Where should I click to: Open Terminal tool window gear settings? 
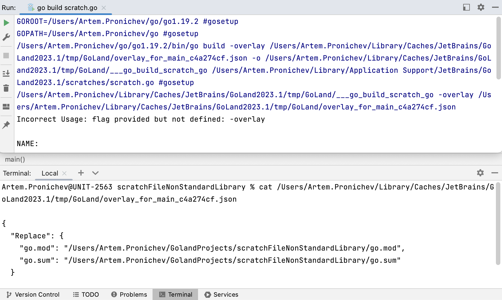pyautogui.click(x=480, y=173)
